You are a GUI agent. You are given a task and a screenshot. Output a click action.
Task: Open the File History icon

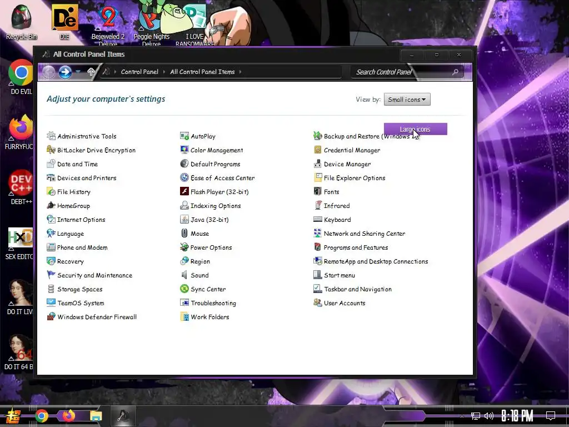pos(51,192)
